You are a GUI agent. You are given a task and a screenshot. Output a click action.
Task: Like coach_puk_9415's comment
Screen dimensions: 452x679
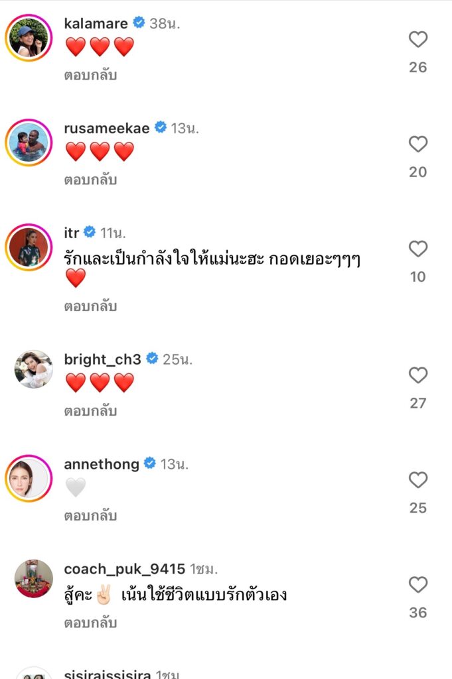click(417, 585)
